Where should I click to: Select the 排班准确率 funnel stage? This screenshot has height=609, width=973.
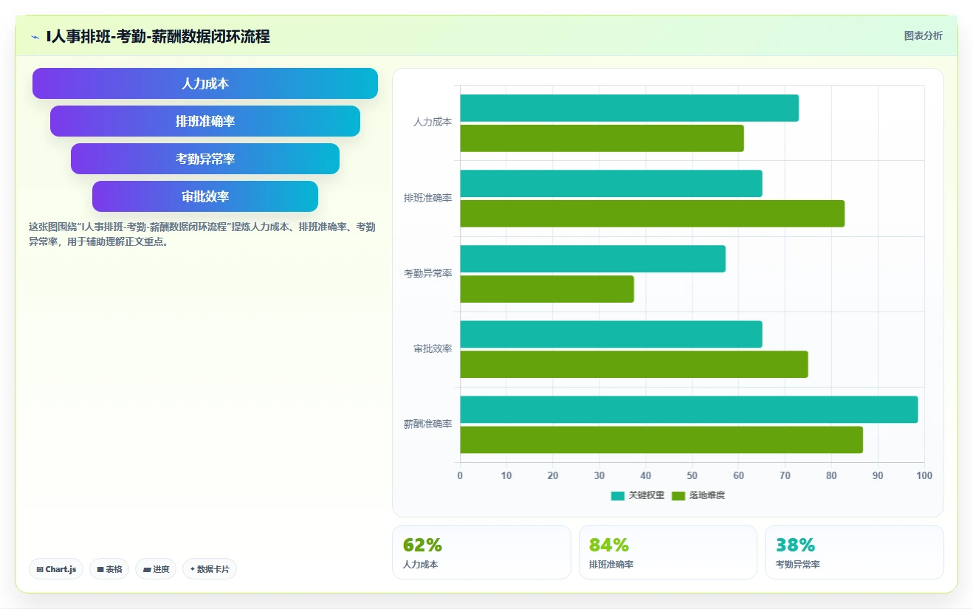click(205, 121)
